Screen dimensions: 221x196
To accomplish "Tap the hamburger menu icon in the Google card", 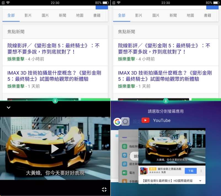I will click(x=117, y=136).
